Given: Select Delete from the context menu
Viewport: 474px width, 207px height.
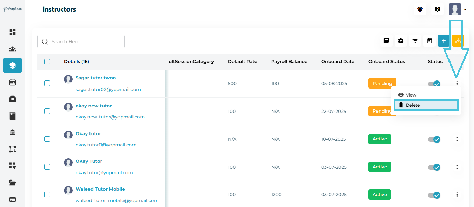Looking at the screenshot, I should coord(426,105).
